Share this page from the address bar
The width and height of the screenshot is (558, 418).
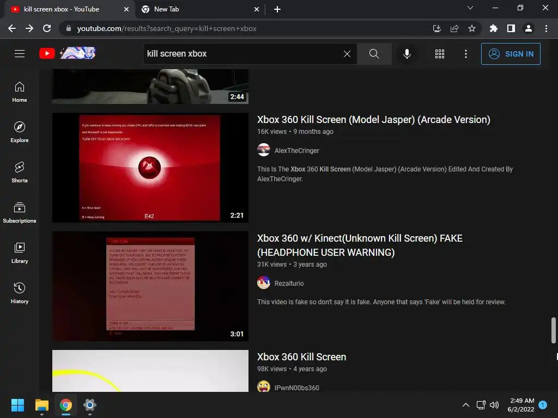[x=454, y=28]
